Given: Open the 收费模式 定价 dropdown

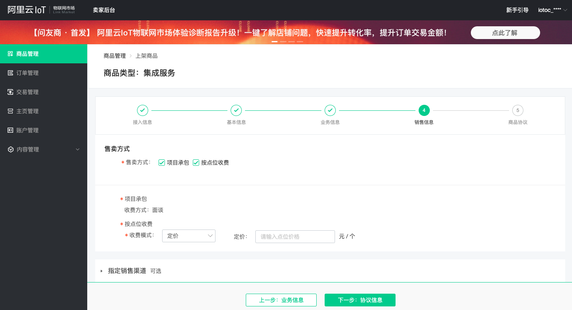Looking at the screenshot, I should coord(189,236).
